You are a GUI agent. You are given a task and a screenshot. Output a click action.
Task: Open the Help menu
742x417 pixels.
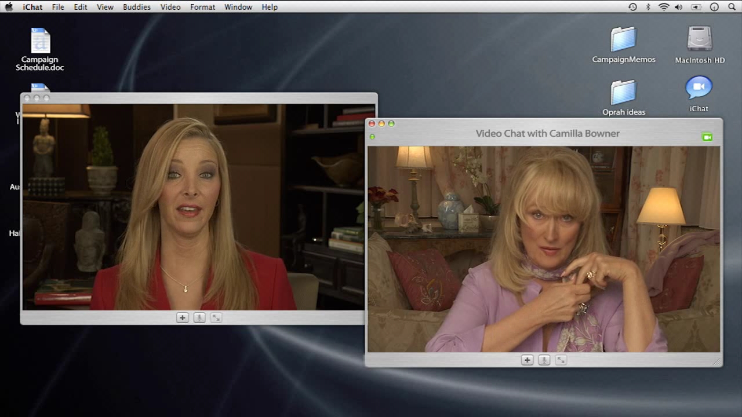point(270,7)
